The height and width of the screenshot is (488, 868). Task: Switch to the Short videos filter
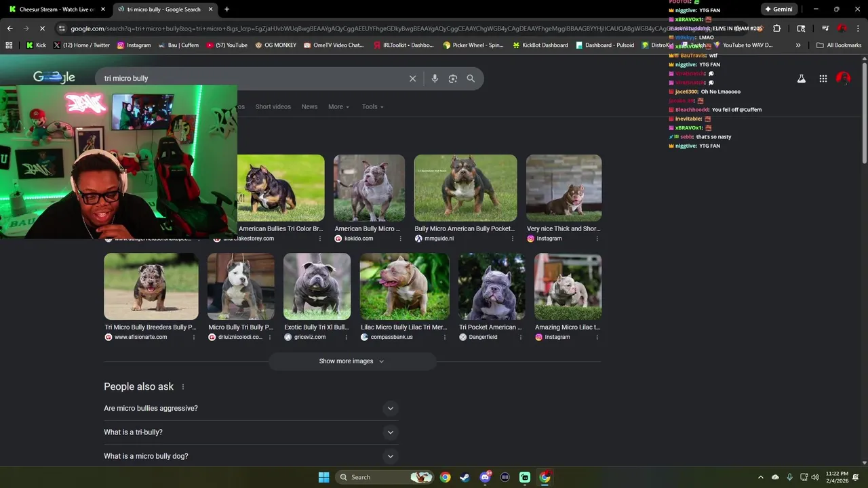click(273, 107)
